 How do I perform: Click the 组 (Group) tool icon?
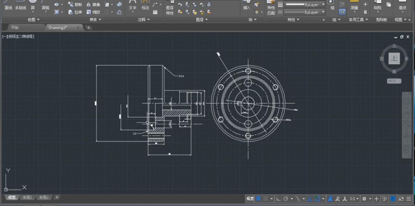coord(333,5)
